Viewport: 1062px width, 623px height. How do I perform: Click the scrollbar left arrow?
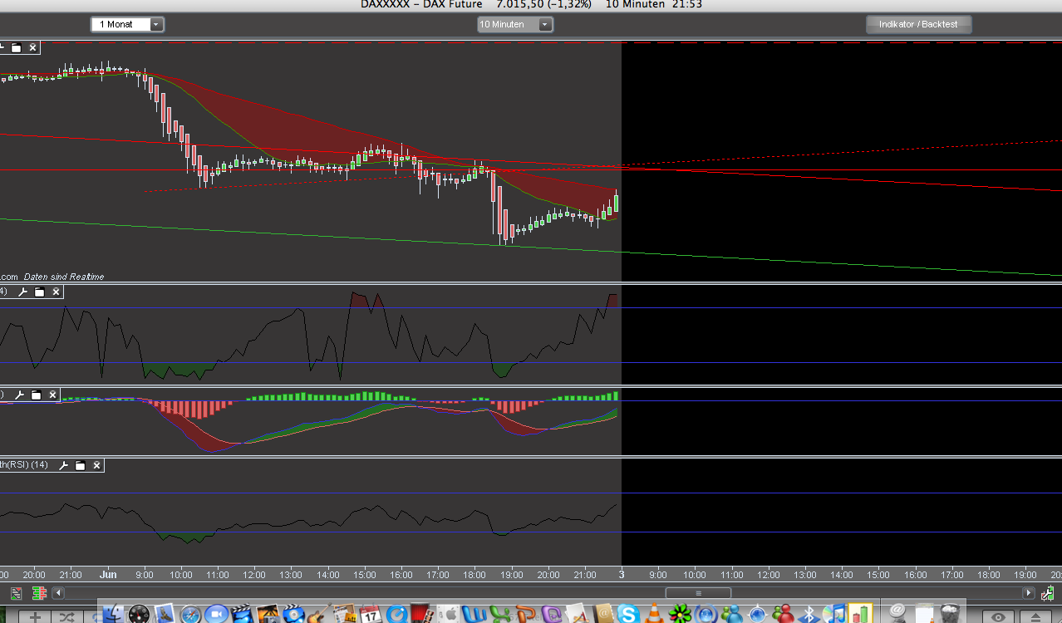pyautogui.click(x=57, y=593)
